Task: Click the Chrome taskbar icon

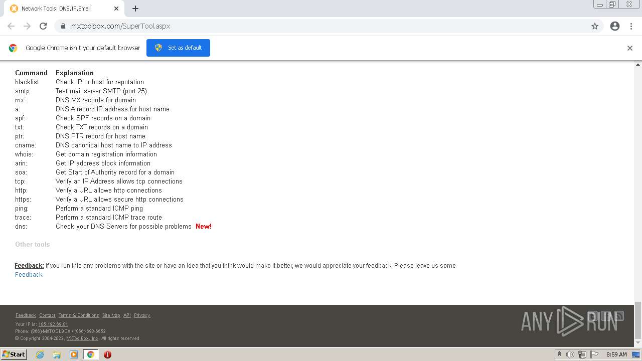Action: tap(91, 354)
